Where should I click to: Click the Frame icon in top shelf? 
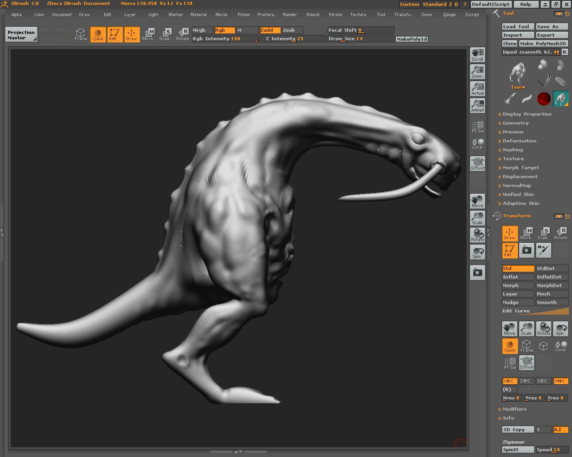pos(81,34)
